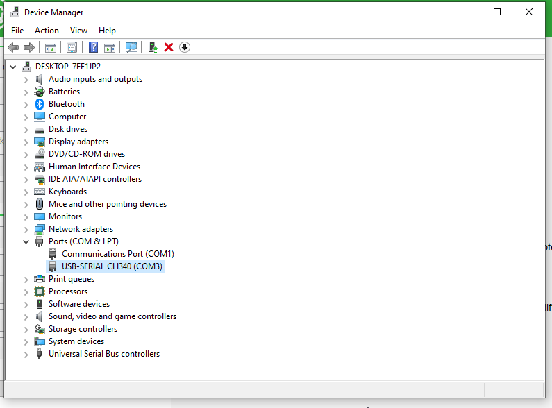Click the Storage controllers icon
The height and width of the screenshot is (408, 552).
click(x=40, y=329)
